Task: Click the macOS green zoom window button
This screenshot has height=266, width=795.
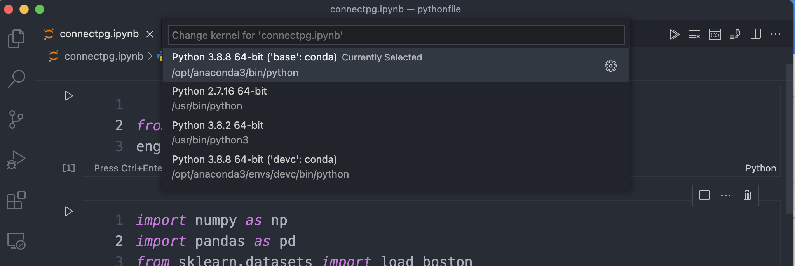Action: tap(40, 9)
